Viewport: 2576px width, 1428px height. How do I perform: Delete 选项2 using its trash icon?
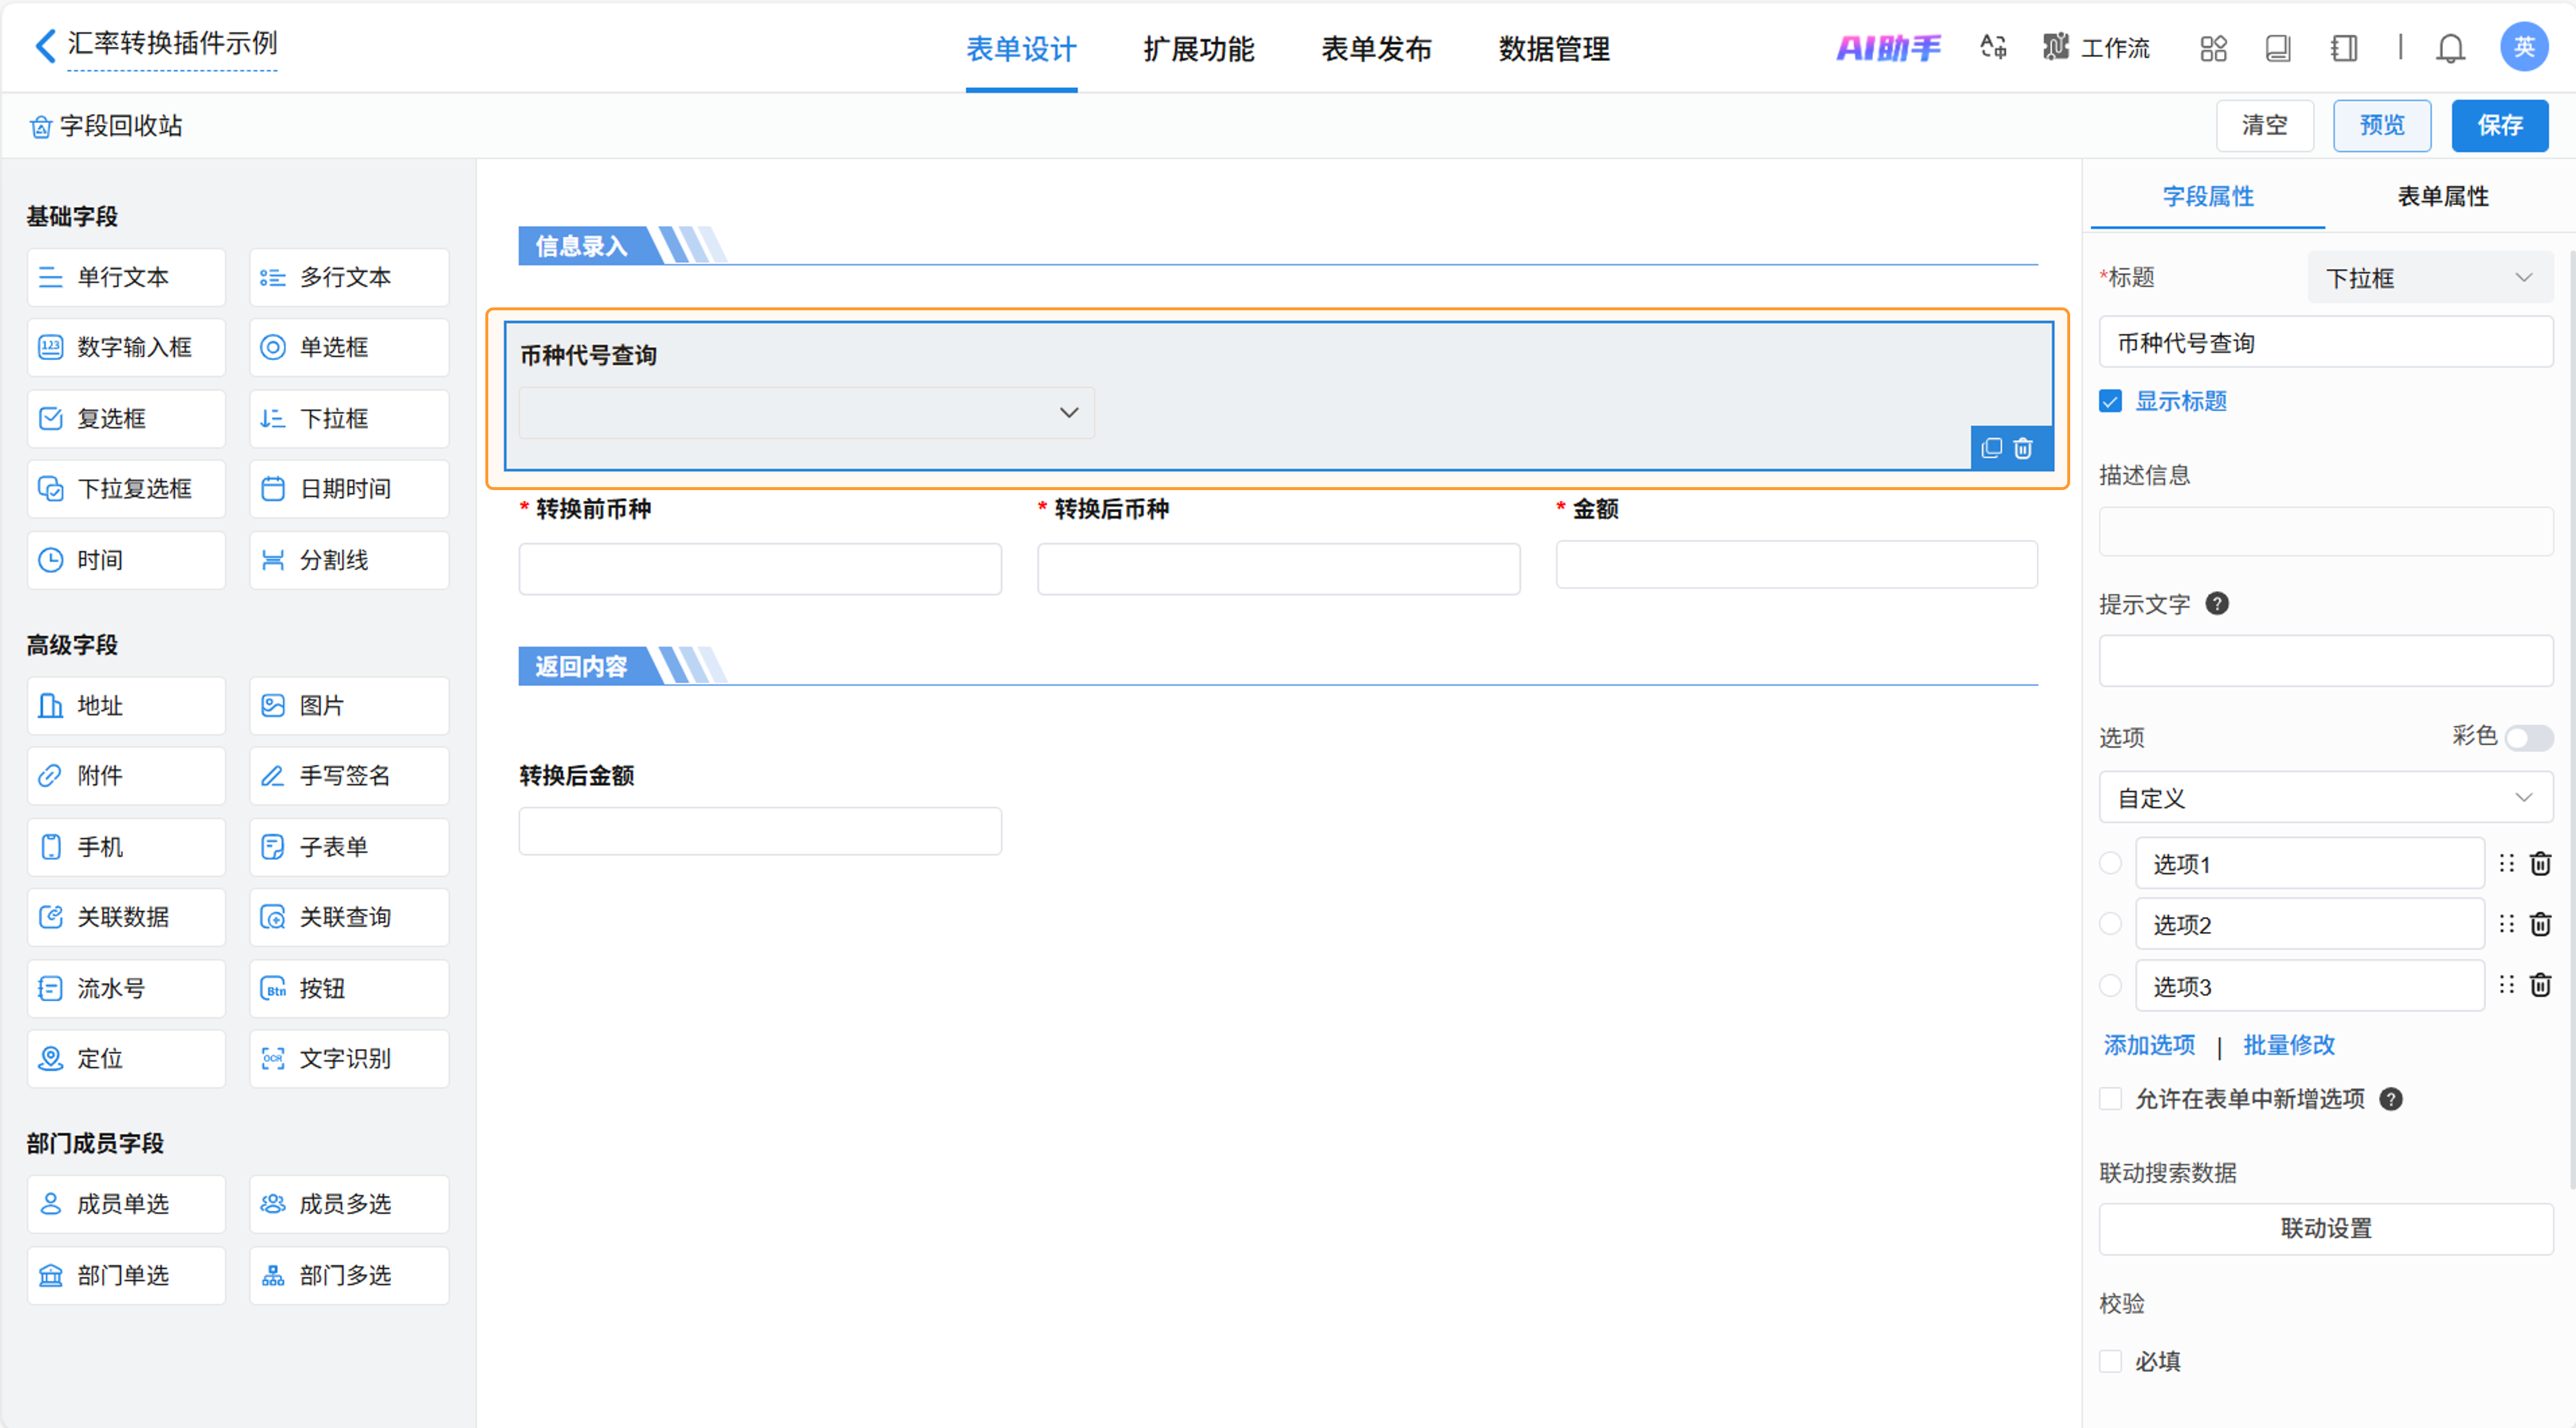coord(2540,924)
